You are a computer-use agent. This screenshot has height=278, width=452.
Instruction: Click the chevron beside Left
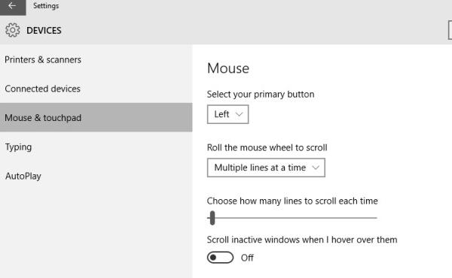click(239, 114)
